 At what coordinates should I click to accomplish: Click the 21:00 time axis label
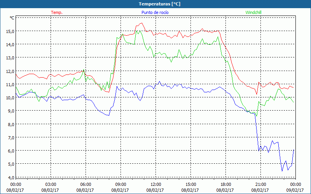pos(260,184)
